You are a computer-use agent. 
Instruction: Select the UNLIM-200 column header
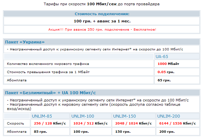coord(168,116)
